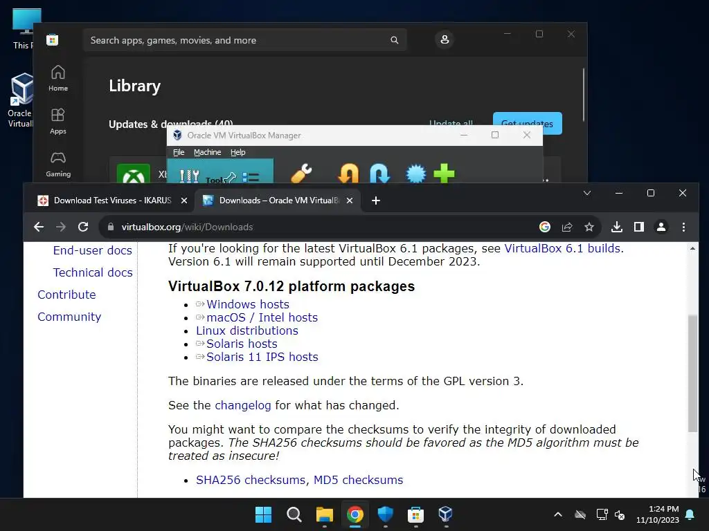Open Contribute link in sidebar

click(x=67, y=295)
